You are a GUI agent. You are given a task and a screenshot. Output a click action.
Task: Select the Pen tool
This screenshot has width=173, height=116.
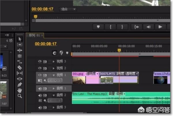point(20,84)
